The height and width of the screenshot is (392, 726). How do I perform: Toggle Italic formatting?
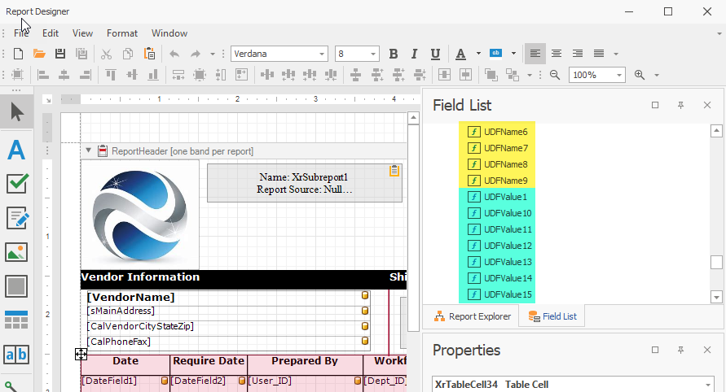414,54
